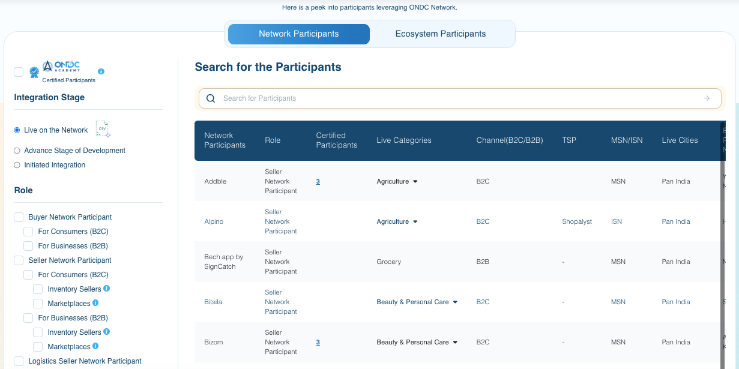
Task: Open the Alpino participant link
Action: click(x=214, y=221)
